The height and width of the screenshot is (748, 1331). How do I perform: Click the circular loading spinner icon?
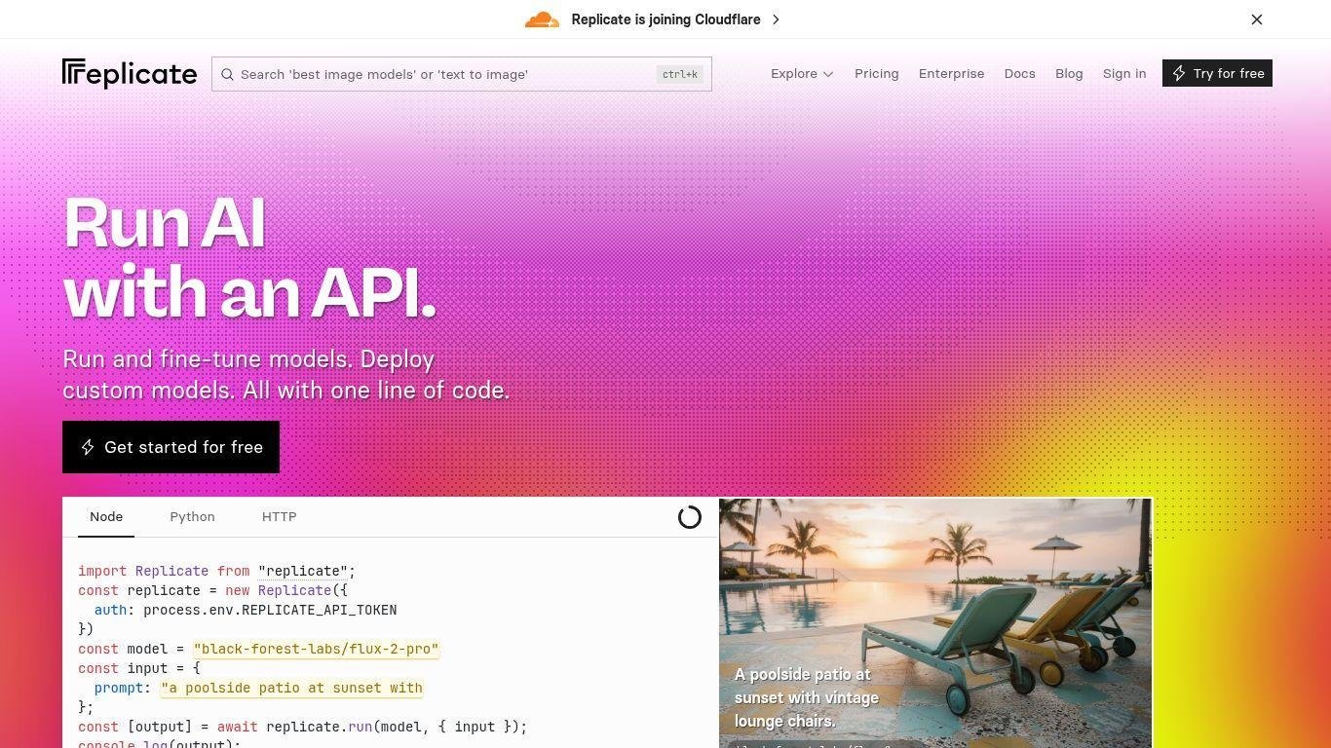pyautogui.click(x=689, y=517)
